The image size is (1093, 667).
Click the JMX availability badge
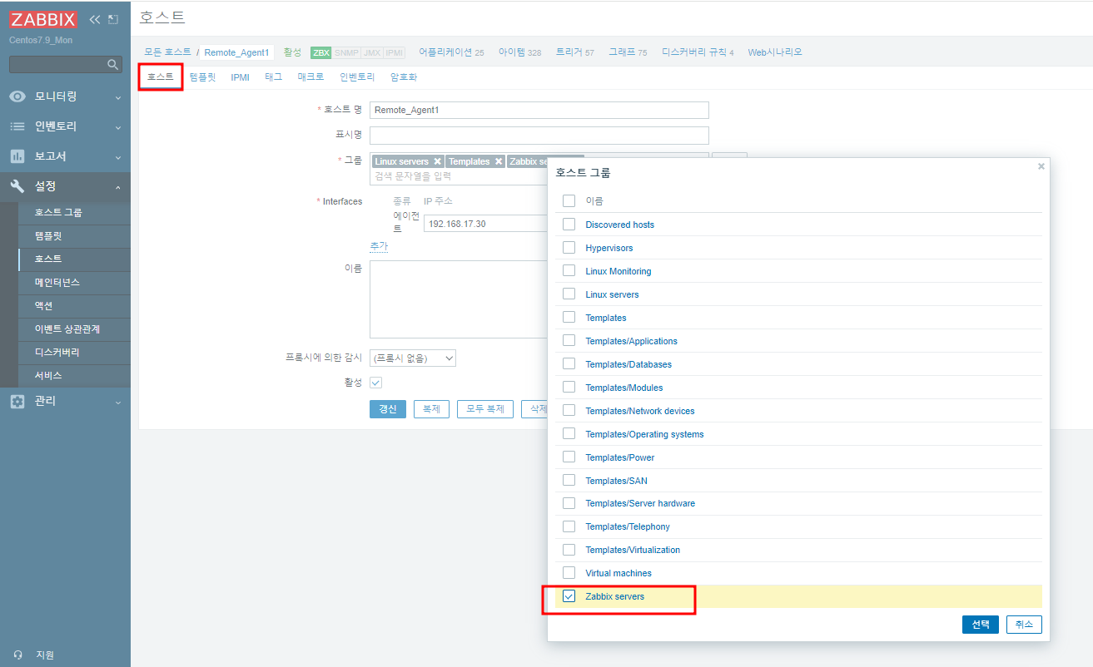click(372, 52)
